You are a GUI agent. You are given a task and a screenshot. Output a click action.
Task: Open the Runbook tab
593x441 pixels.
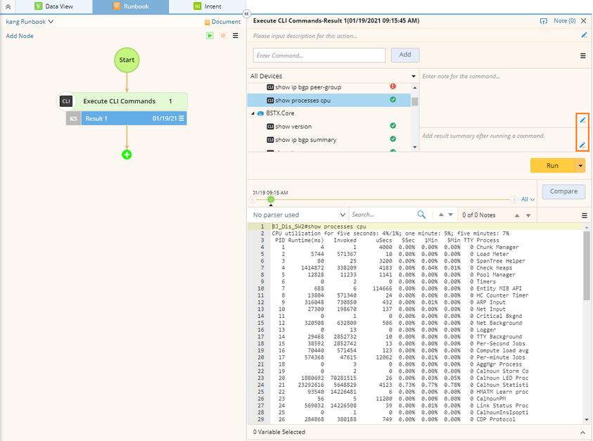tap(130, 6)
